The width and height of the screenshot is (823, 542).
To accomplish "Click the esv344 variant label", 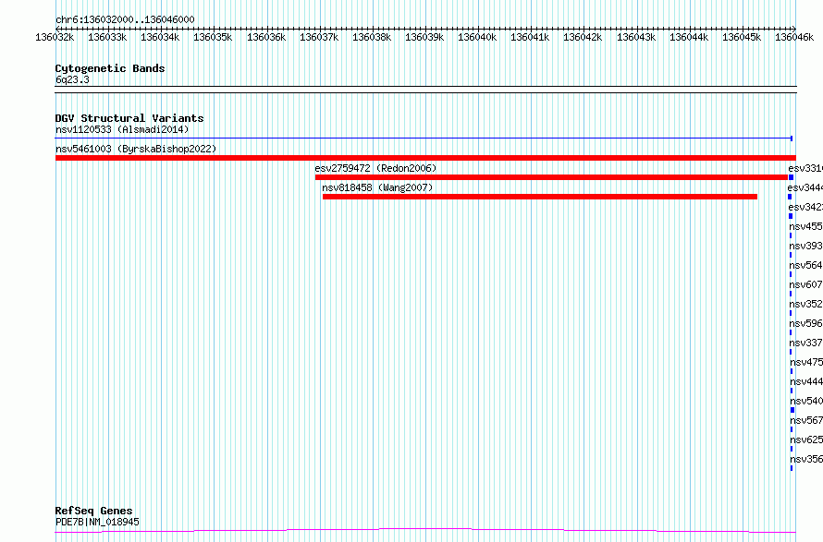I will 805,187.
